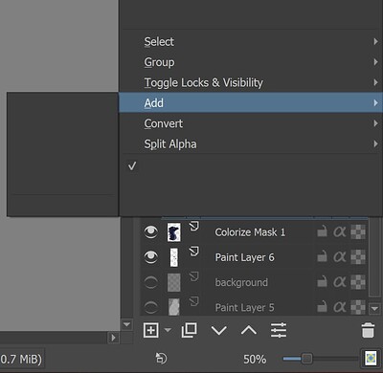Click Colorize Mask 1 layer type icon
The height and width of the screenshot is (373, 383).
(x=193, y=227)
